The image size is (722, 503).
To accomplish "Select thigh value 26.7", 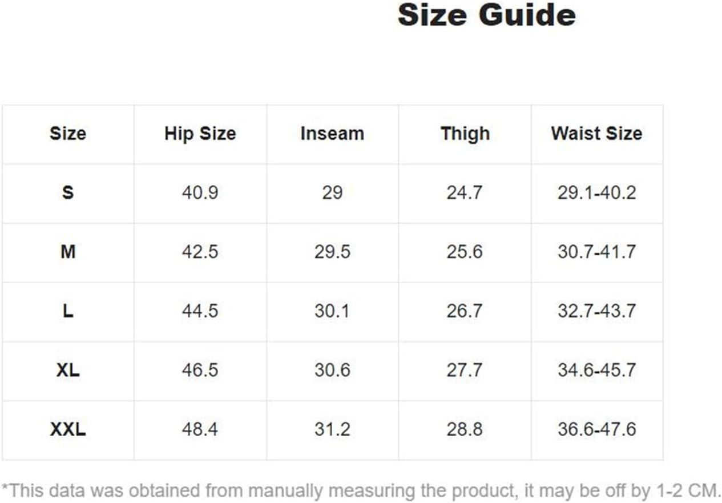I will click(465, 311).
